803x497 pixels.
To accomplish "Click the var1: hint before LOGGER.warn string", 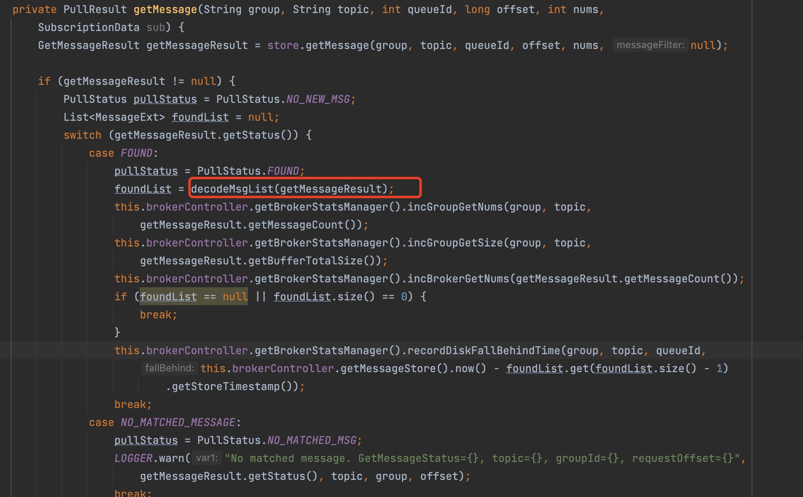I will coord(207,458).
